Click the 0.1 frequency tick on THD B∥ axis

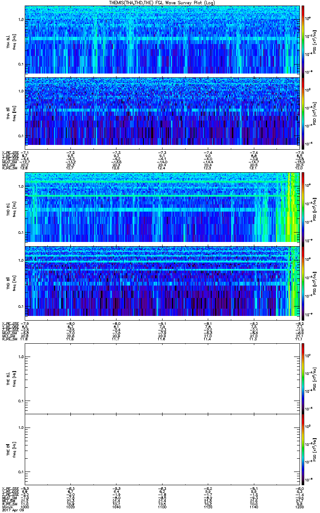pyautogui.click(x=20, y=307)
